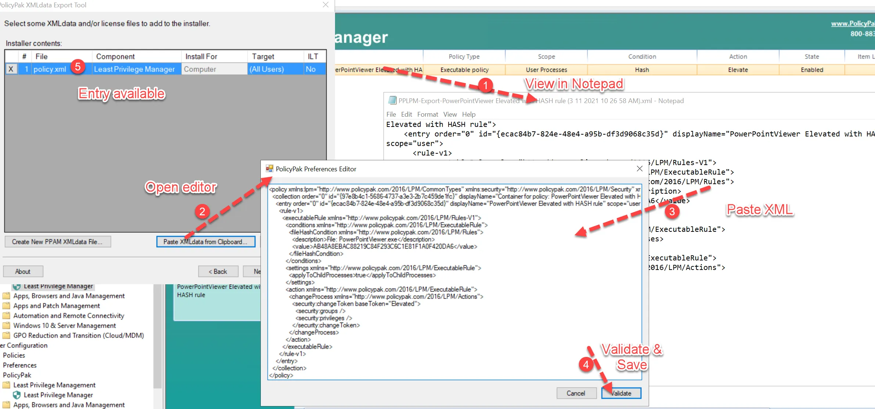875x409 pixels.
Task: Click GPO Reduction and Transition folder icon
Action: [x=6, y=335]
